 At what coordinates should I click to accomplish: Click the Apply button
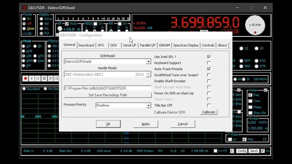[x=146, y=124]
